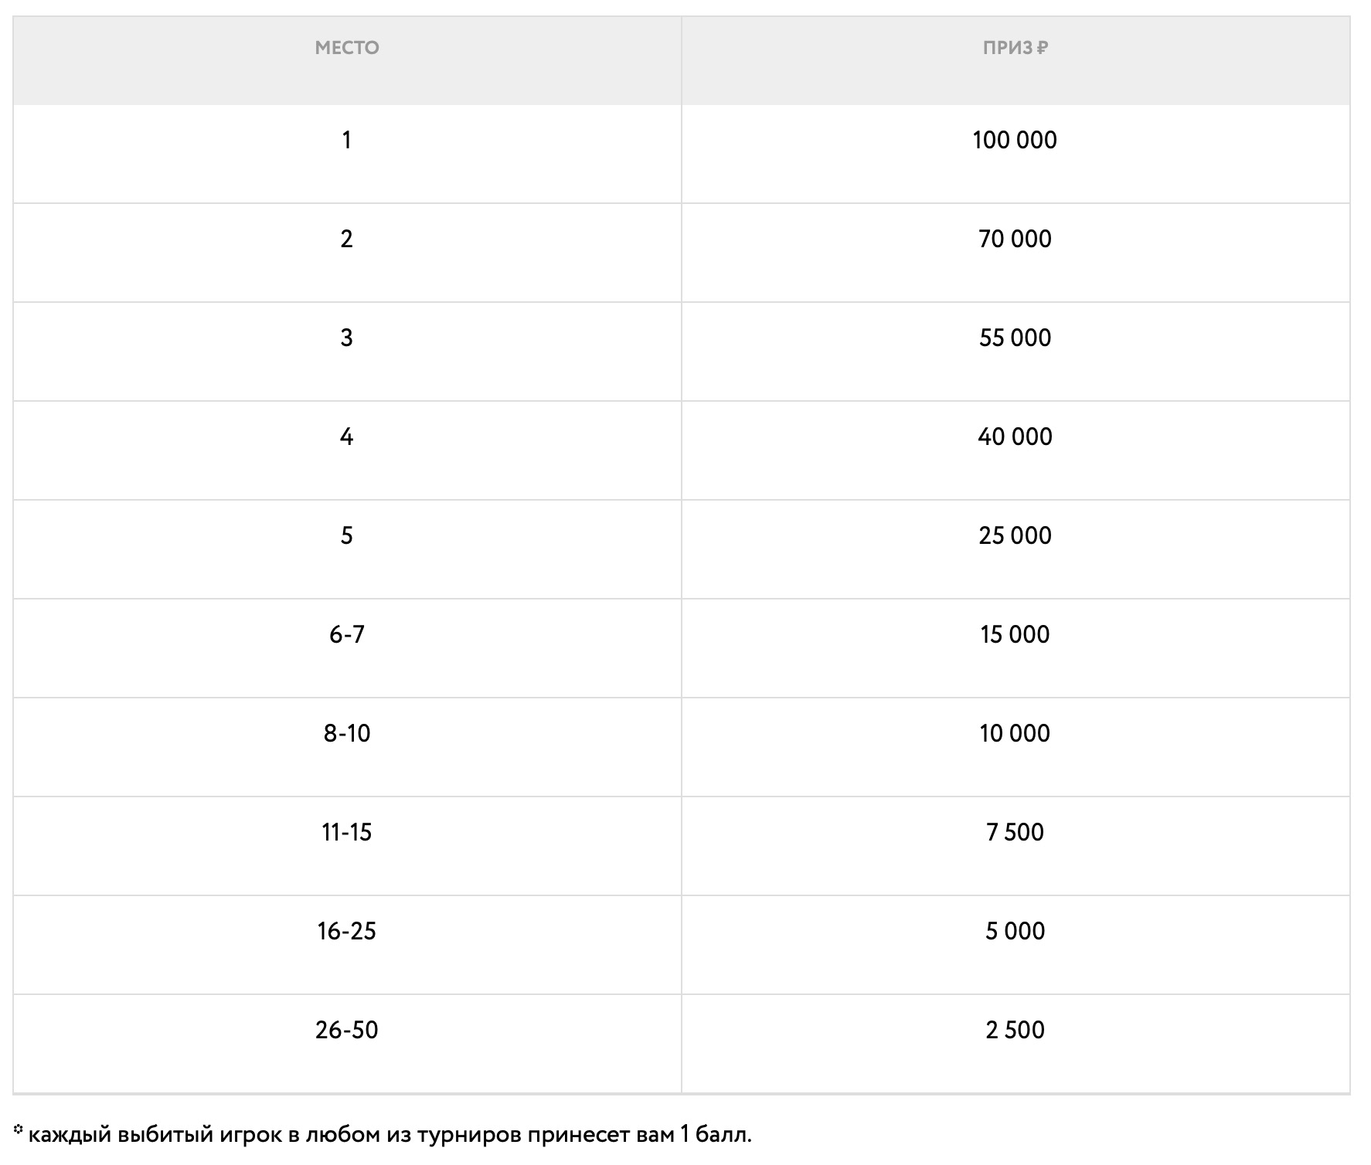Select the place 1 cell
The image size is (1371, 1165).
pos(347,140)
